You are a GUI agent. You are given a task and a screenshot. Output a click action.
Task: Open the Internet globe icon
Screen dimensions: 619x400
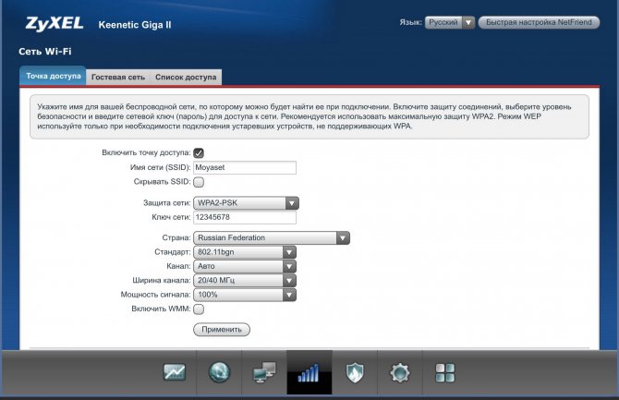click(219, 372)
